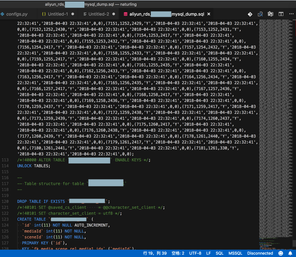Select the UTF-8 encoding status item
This screenshot has height=257, width=296.
coord(195,253)
